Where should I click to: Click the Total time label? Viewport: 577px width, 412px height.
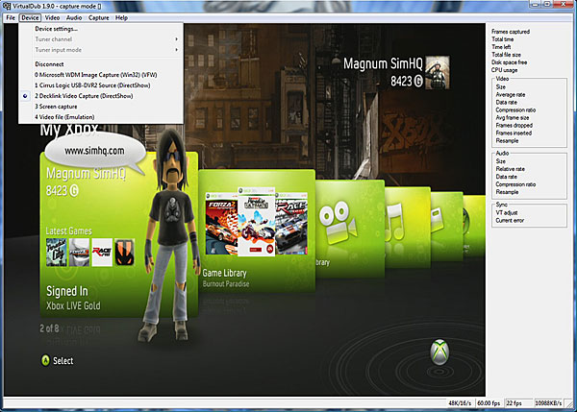(503, 39)
